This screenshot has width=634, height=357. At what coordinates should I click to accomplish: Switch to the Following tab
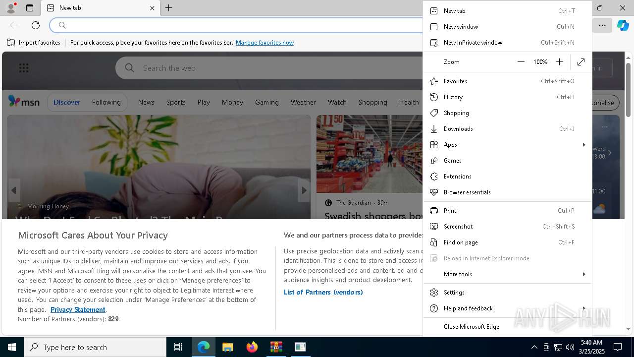[x=106, y=102]
